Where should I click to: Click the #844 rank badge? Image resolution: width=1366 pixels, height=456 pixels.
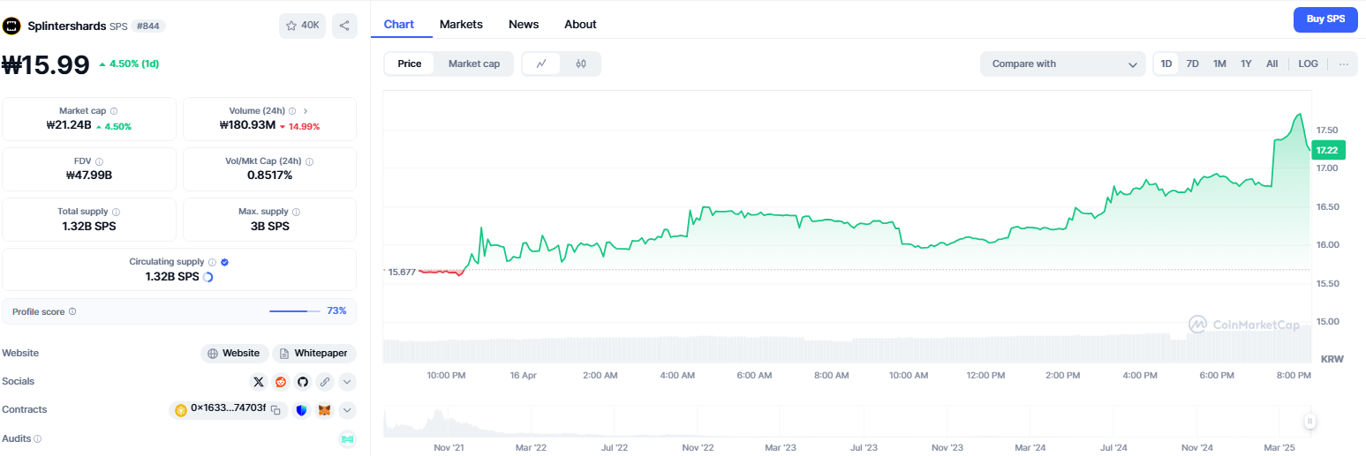[148, 26]
